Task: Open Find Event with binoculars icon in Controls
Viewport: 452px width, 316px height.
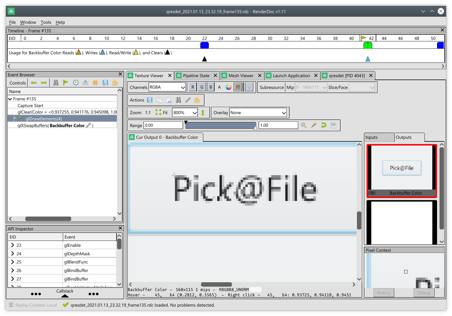Action: [x=55, y=82]
